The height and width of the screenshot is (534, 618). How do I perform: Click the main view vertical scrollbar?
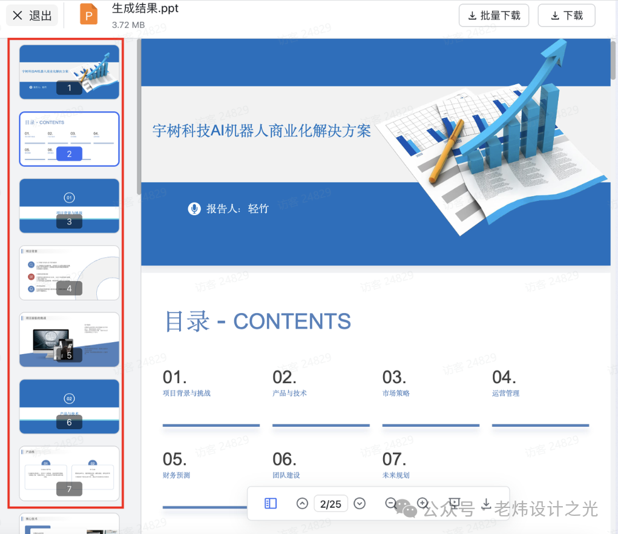click(613, 60)
